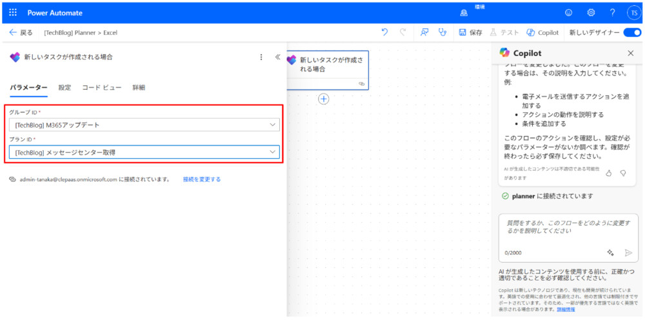Open the environment selector icon
Image resolution: width=645 pixels, height=320 pixels.
(x=464, y=14)
